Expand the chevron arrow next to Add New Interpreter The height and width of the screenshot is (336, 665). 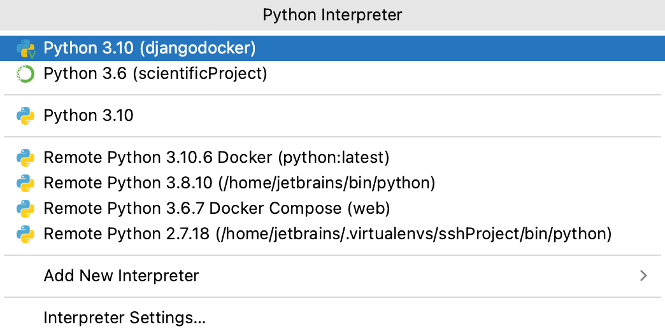coord(644,276)
